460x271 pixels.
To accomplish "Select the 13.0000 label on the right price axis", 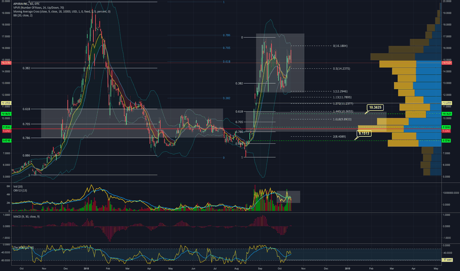I will point(447,83).
